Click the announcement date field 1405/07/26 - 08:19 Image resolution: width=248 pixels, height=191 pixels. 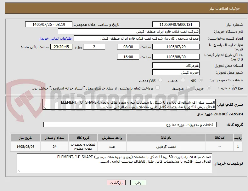(x=49, y=24)
